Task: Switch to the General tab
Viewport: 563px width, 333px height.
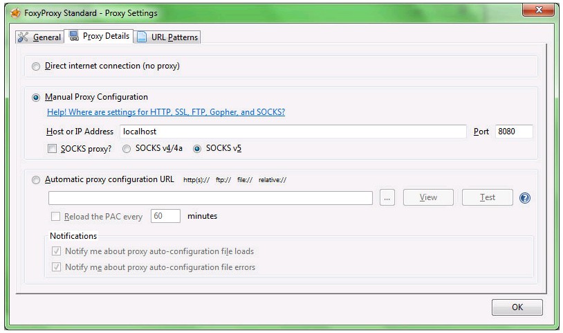Action: [39, 37]
